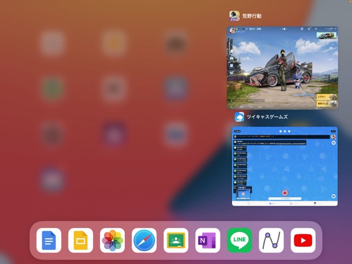352x264 pixels.
Task: Open the graphing app with curve icon
Action: coord(271,240)
